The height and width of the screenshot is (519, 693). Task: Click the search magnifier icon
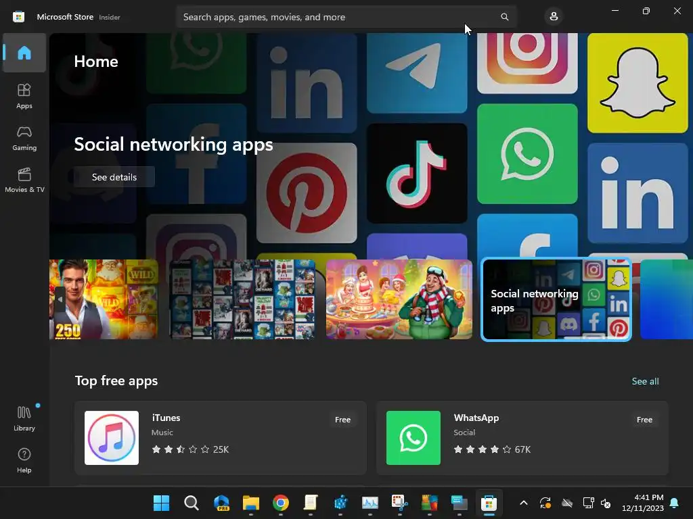[x=504, y=17]
